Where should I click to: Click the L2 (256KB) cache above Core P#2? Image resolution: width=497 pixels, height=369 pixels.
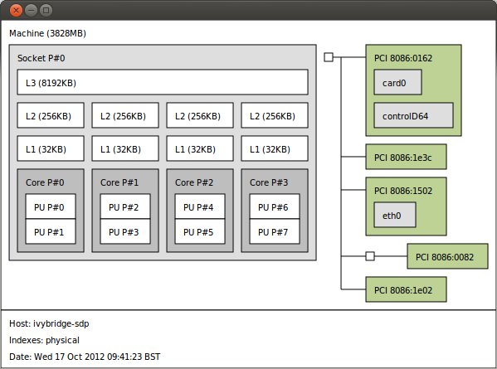[x=200, y=115]
